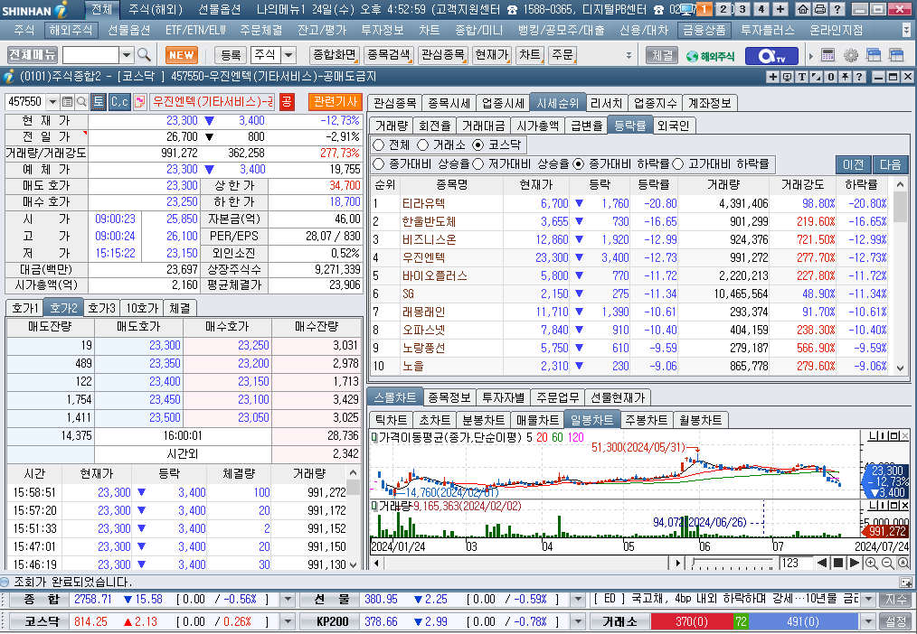Click the 다음 page button
This screenshot has width=917, height=634.
[x=890, y=164]
